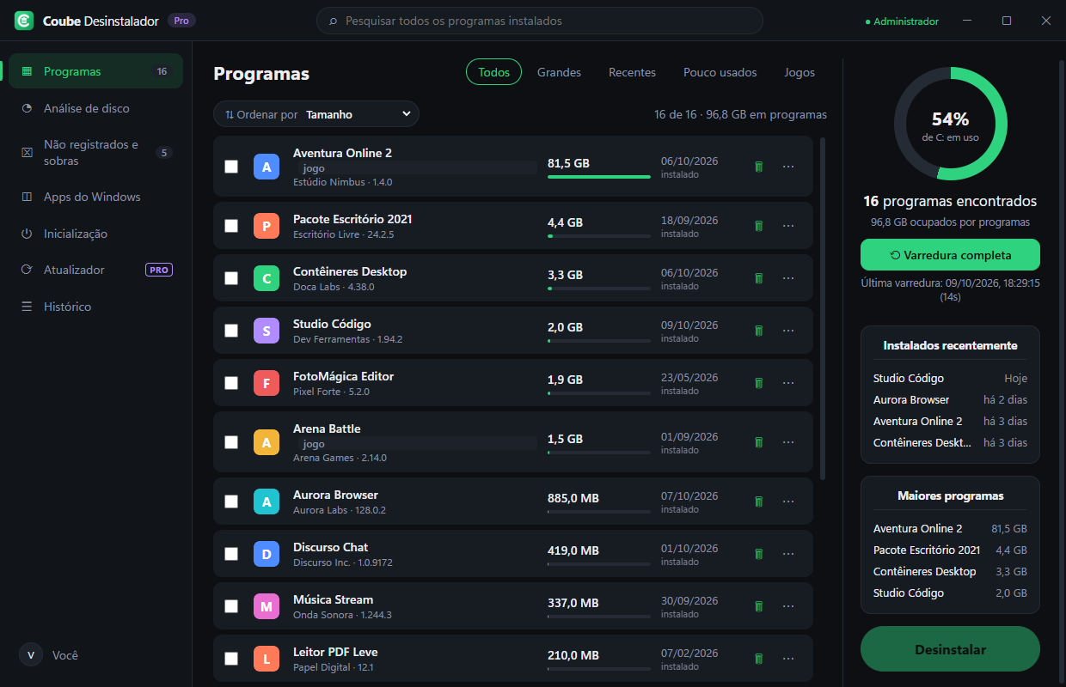
Task: Select the Pacote Escritório 2021 checkbox
Action: pyautogui.click(x=231, y=226)
